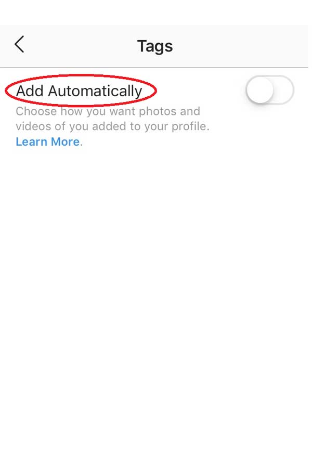Click the word Automatically in the setting
Screen dimensions: 312x463
pyautogui.click(x=95, y=91)
